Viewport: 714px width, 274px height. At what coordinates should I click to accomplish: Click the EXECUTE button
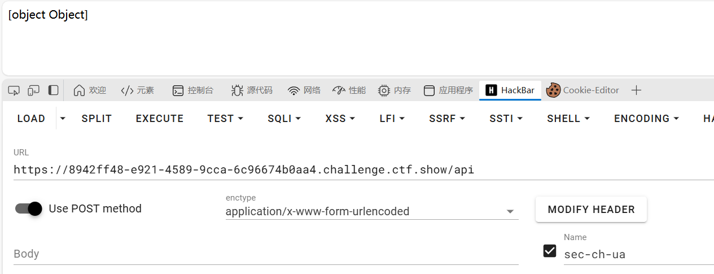160,119
